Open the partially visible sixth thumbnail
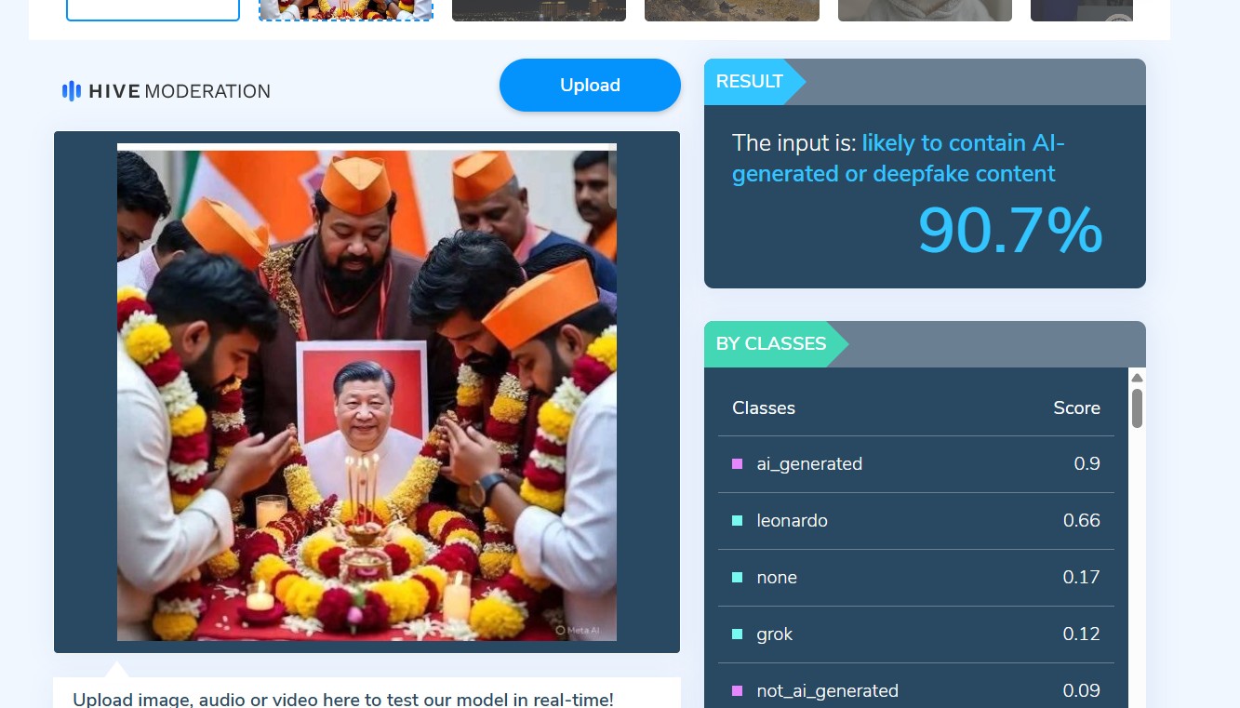The height and width of the screenshot is (708, 1240). (x=1082, y=10)
